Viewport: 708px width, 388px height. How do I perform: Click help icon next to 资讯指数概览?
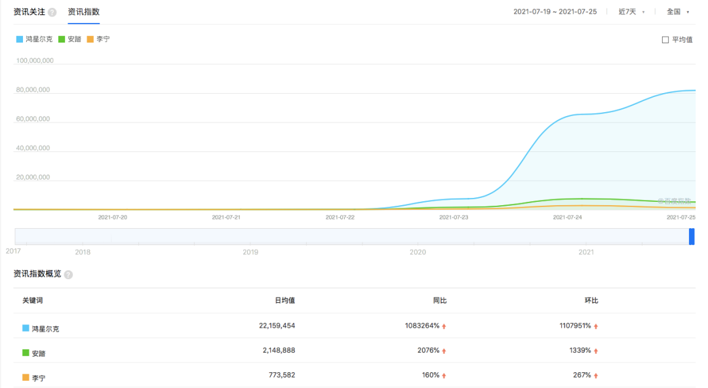coord(68,275)
